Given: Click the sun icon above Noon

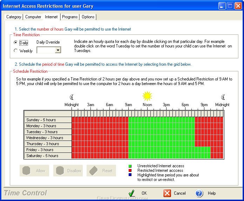Looking at the screenshot, I should click(x=147, y=96).
